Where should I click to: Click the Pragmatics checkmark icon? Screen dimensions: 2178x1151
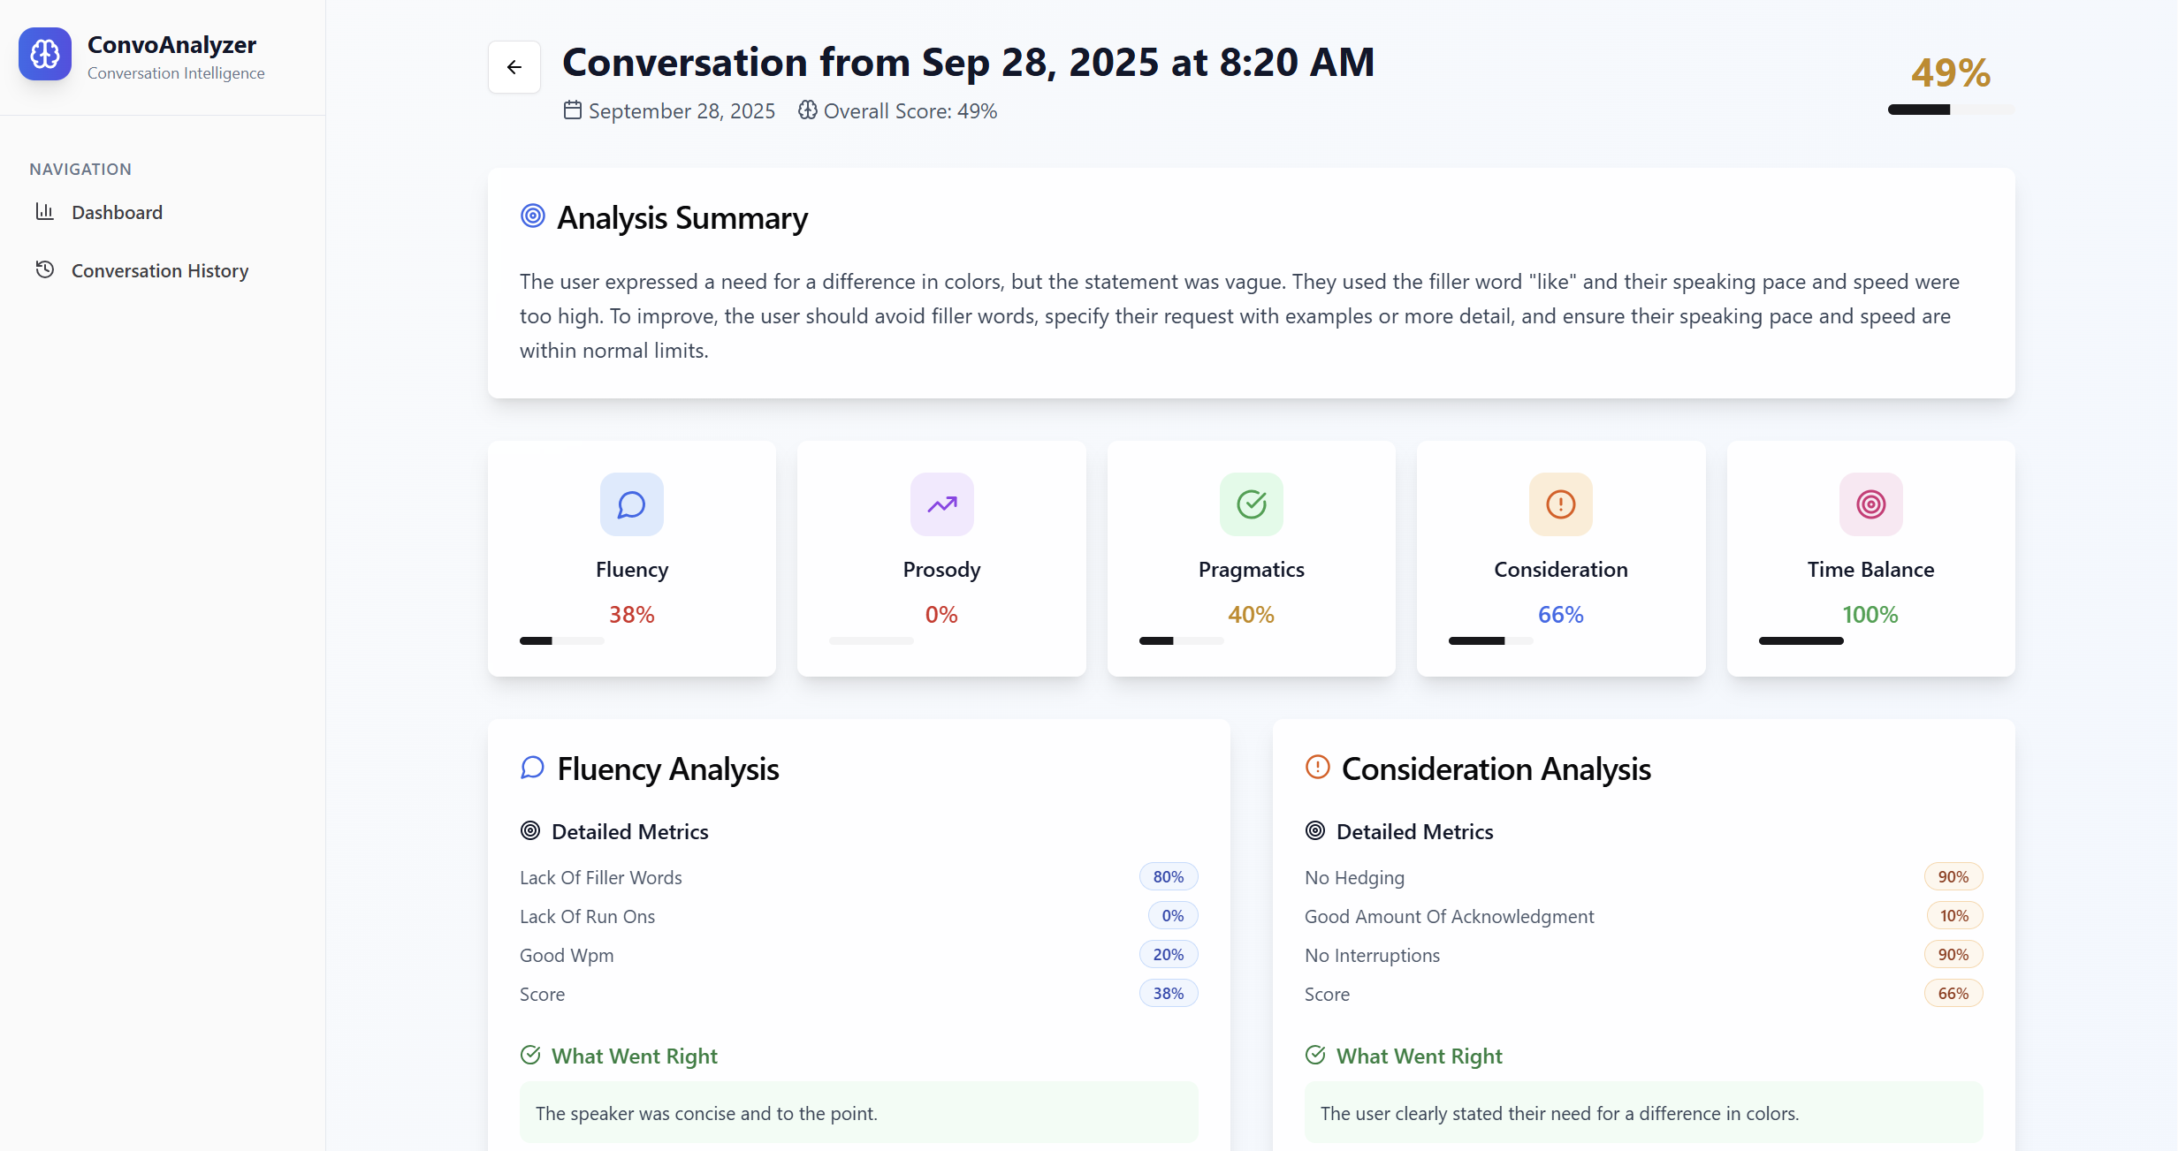pyautogui.click(x=1251, y=504)
